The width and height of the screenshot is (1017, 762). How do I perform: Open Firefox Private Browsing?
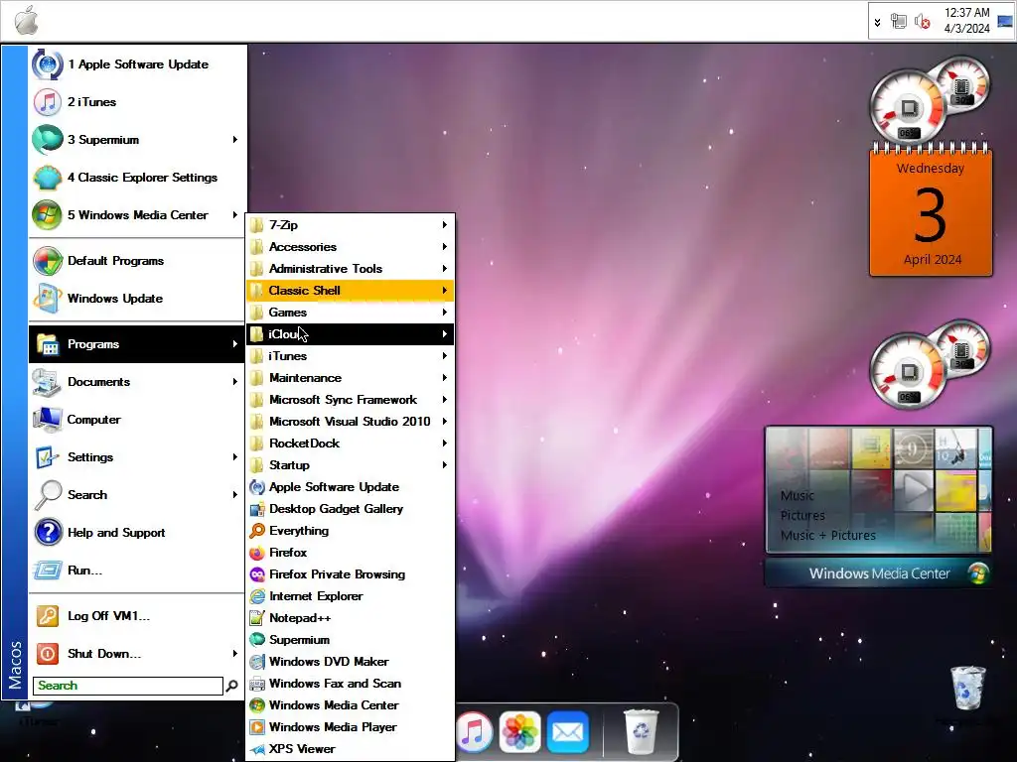tap(351, 574)
